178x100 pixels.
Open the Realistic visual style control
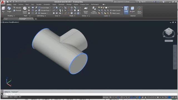click(x=16, y=22)
